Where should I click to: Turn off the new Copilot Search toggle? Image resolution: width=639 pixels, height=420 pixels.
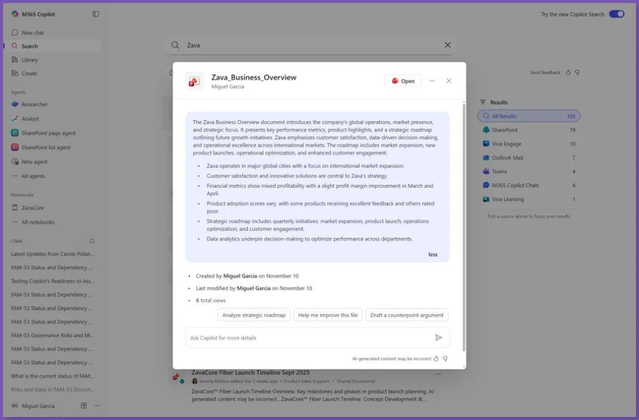[616, 14]
